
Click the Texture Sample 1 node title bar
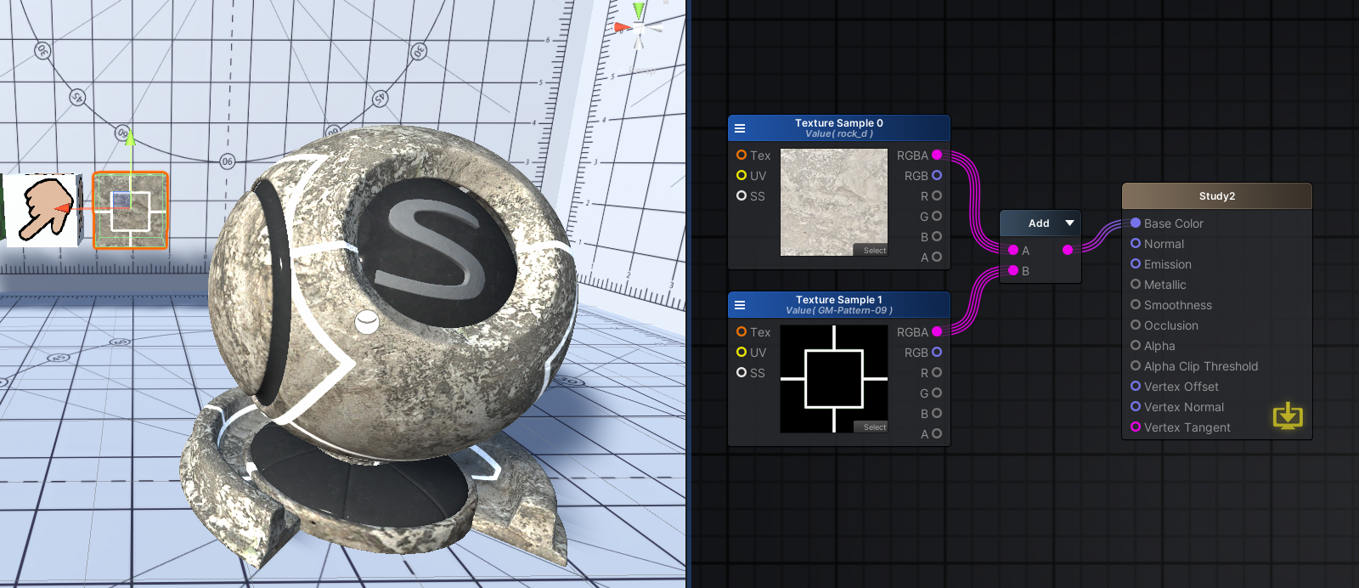(839, 304)
